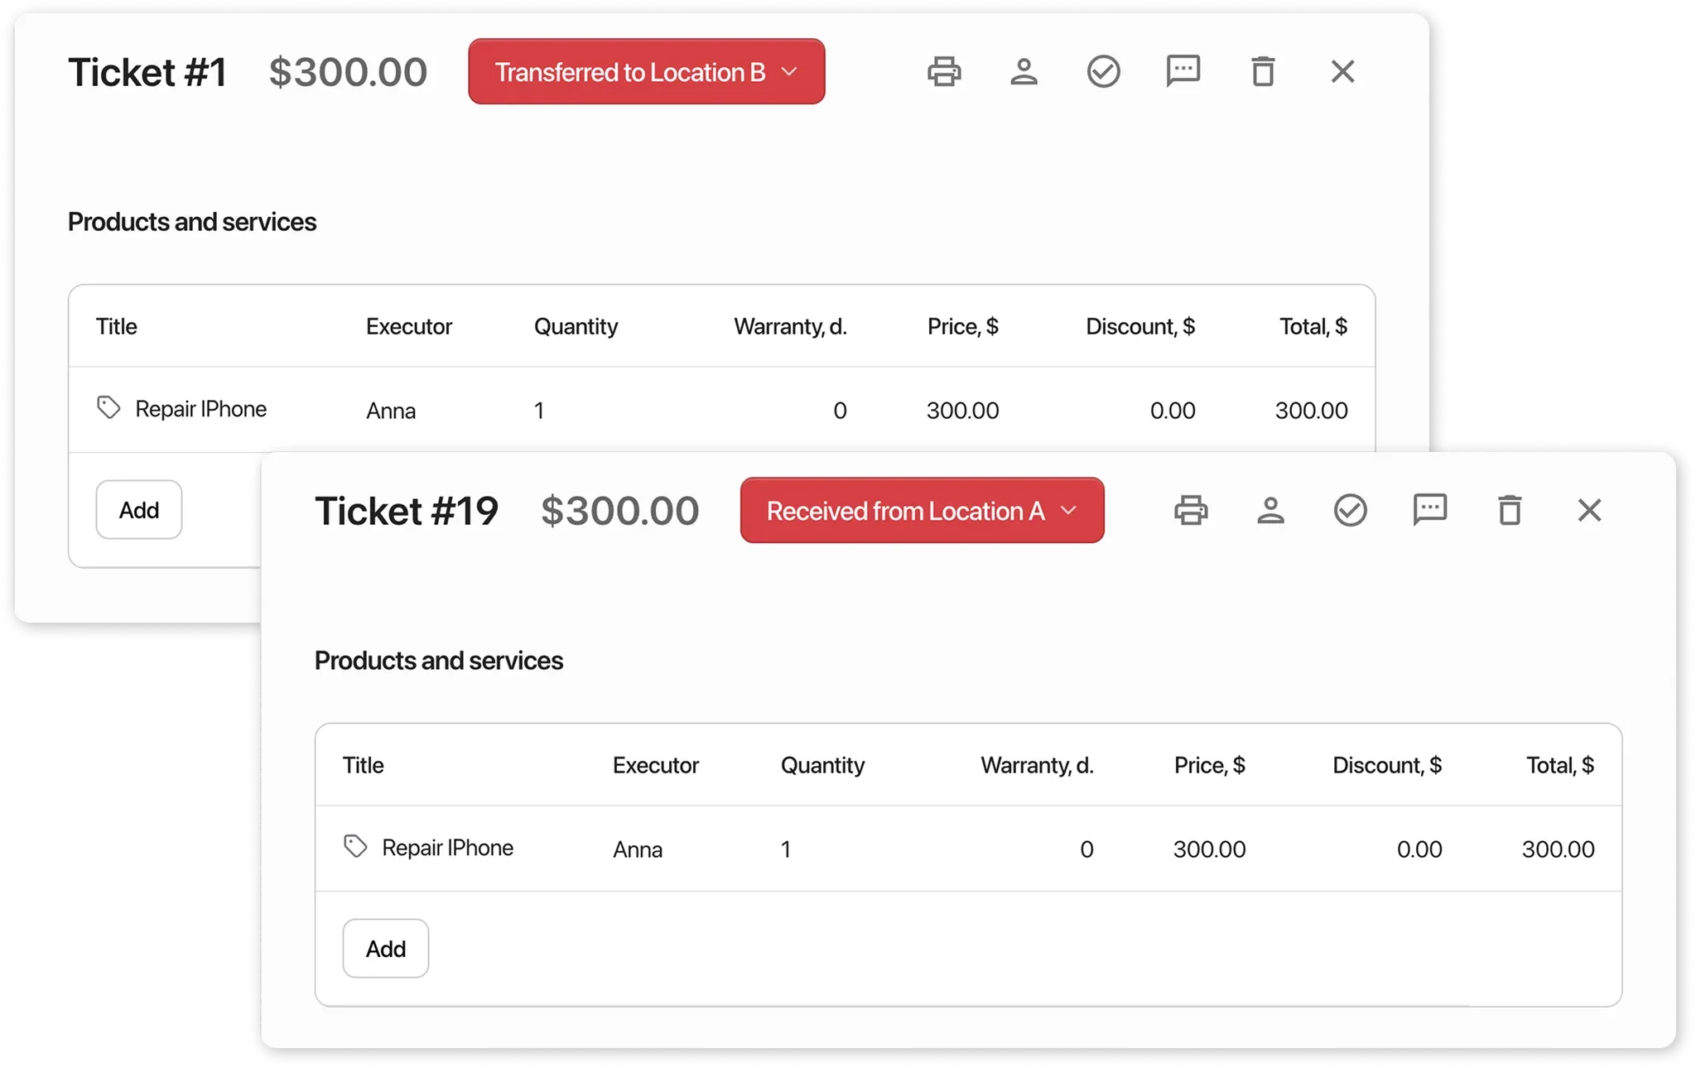Open the comments icon on Ticket #19
1696x1068 pixels.
[x=1429, y=511]
